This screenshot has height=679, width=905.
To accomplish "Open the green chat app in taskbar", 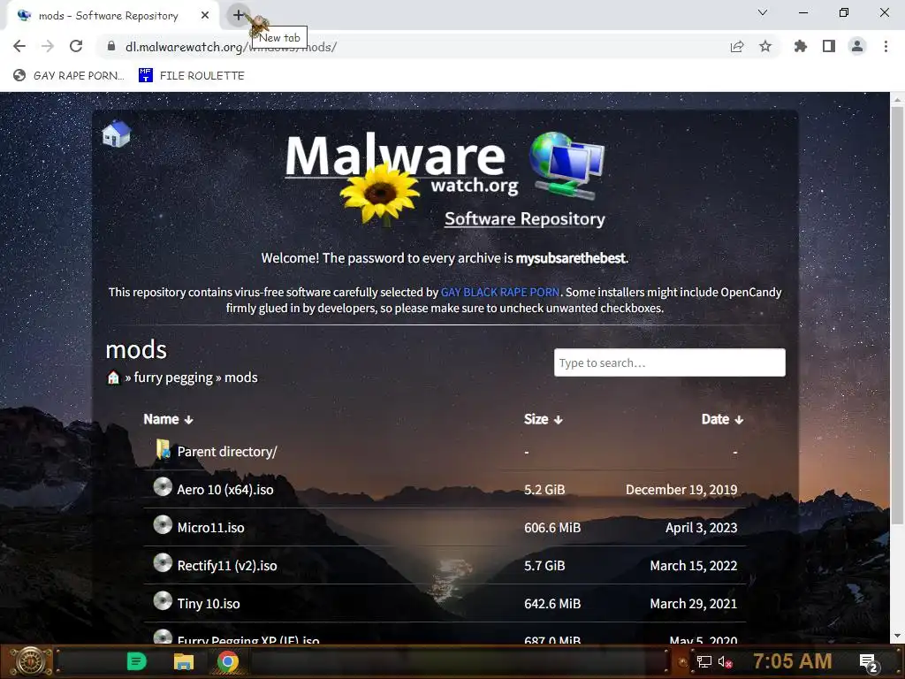I will (137, 661).
